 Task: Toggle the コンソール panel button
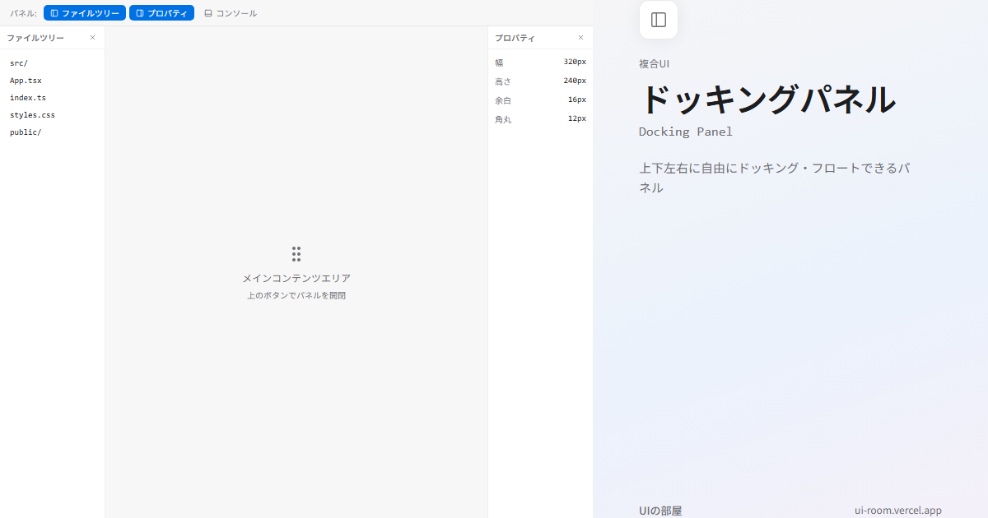pos(231,13)
